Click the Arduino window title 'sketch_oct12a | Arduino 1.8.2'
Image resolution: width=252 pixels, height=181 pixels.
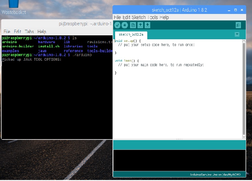click(x=179, y=10)
